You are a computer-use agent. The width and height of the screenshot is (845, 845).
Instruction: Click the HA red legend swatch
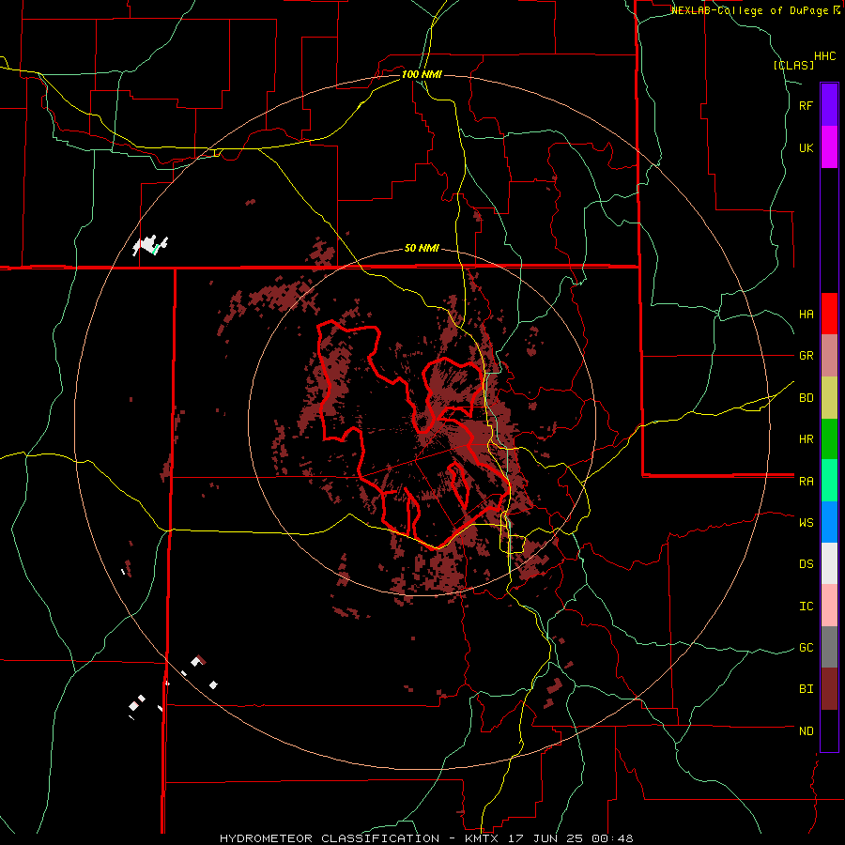pyautogui.click(x=829, y=314)
